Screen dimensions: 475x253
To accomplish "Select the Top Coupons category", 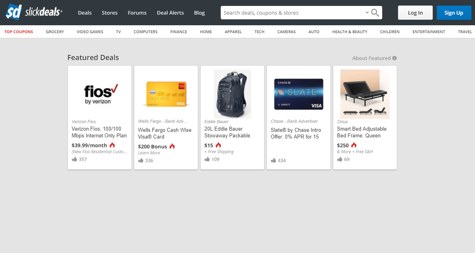I will coord(19,32).
